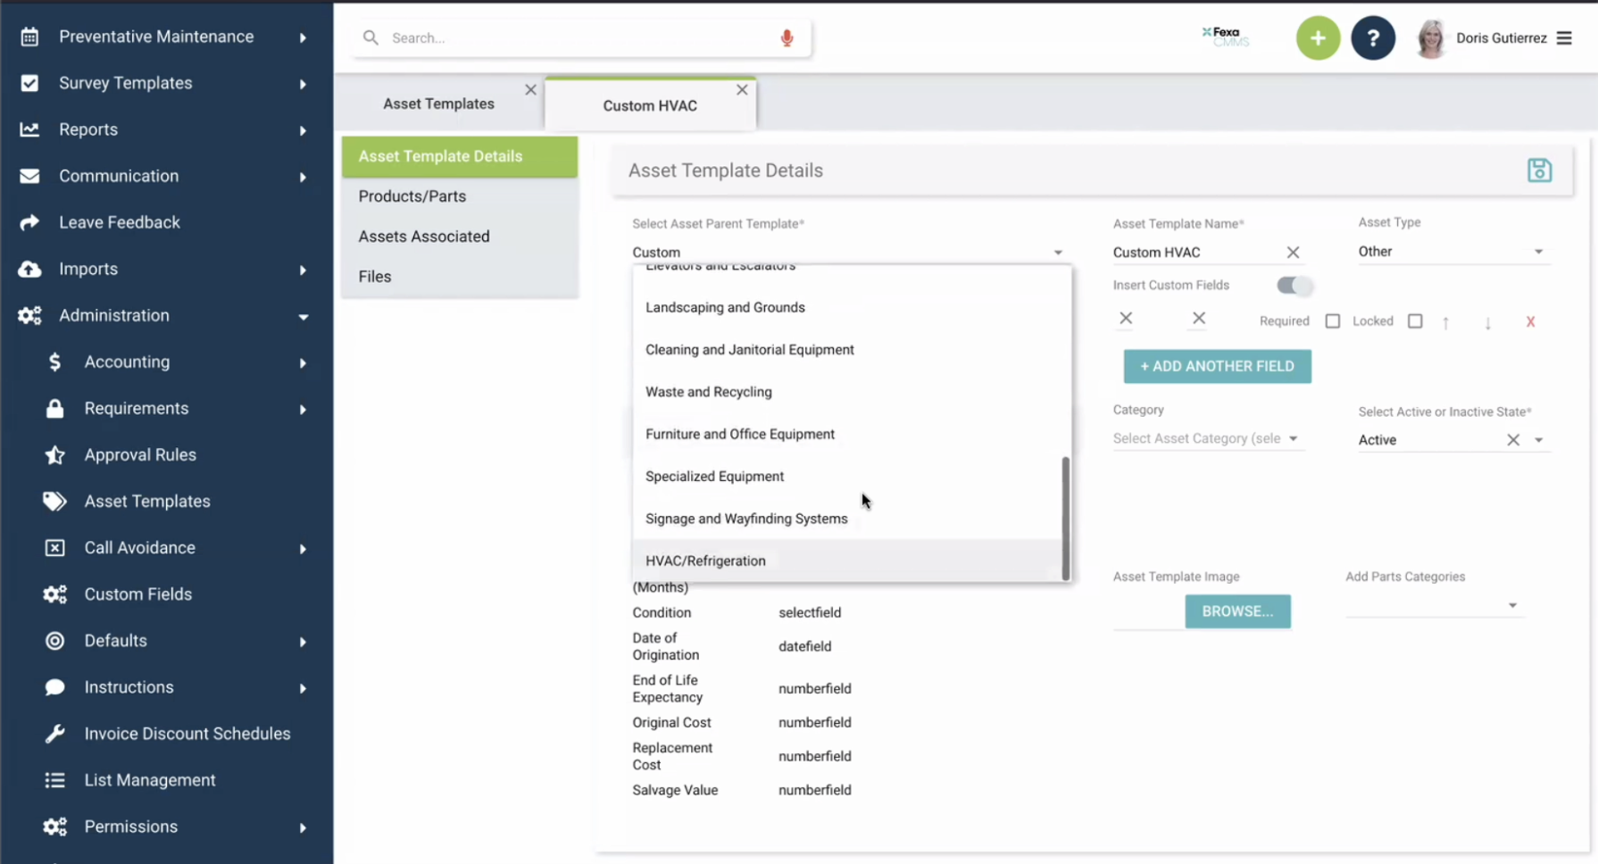The height and width of the screenshot is (864, 1598).
Task: Click the Add Another Field button
Action: click(x=1217, y=367)
